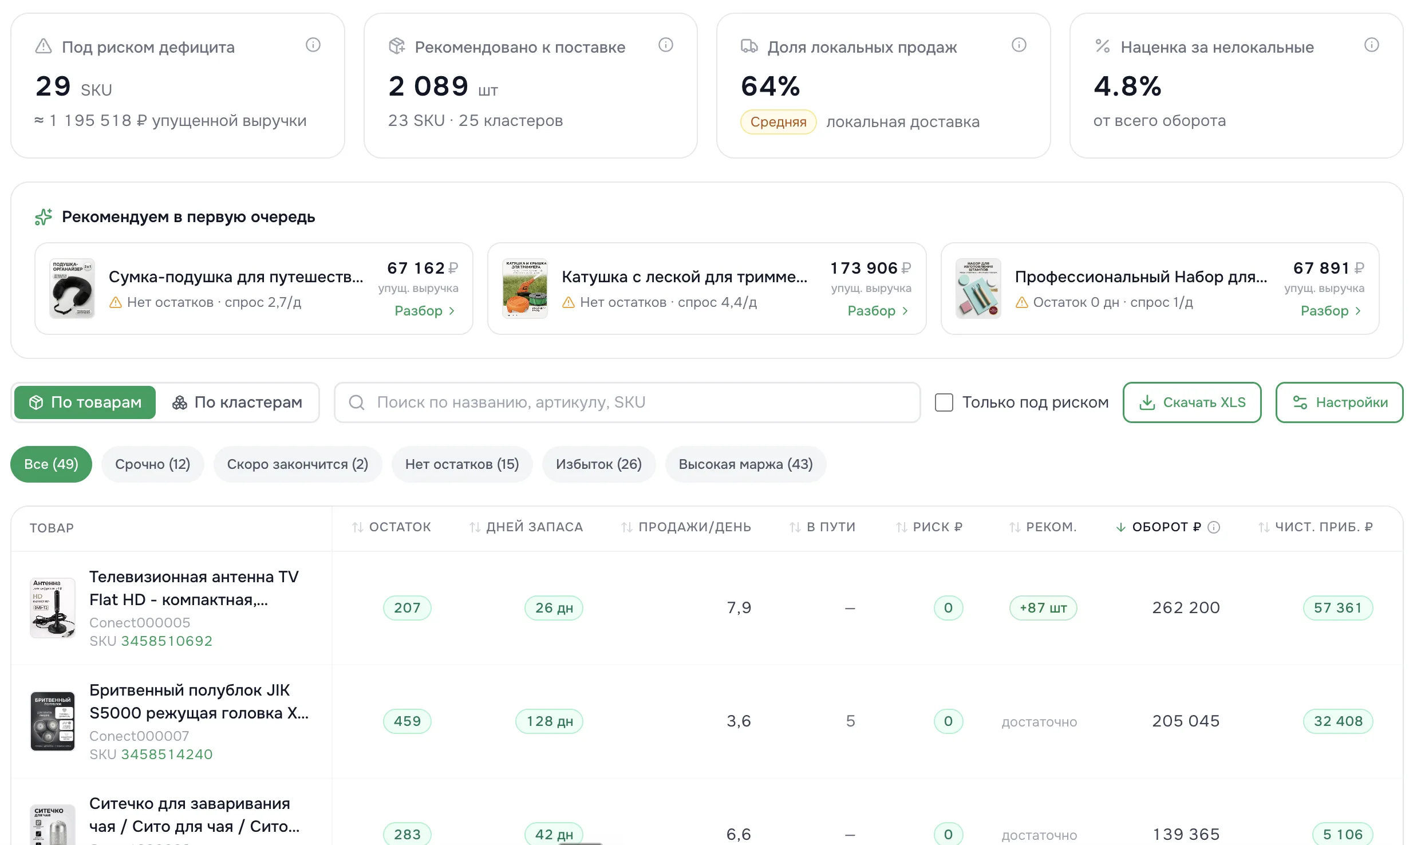
Task: Open 'Разбор' link for Катушка с леской
Action: click(x=878, y=311)
